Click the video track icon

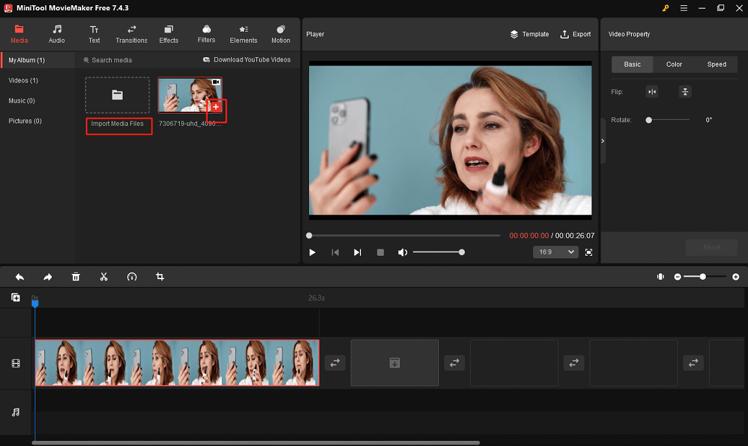(x=16, y=364)
